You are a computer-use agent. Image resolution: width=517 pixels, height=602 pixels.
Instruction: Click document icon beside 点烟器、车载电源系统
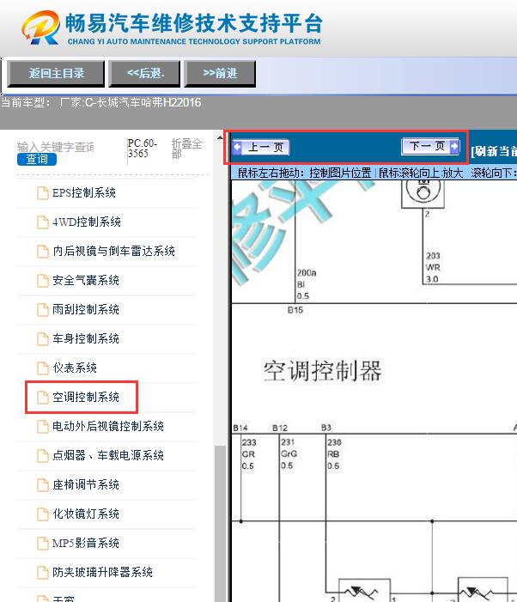click(43, 456)
